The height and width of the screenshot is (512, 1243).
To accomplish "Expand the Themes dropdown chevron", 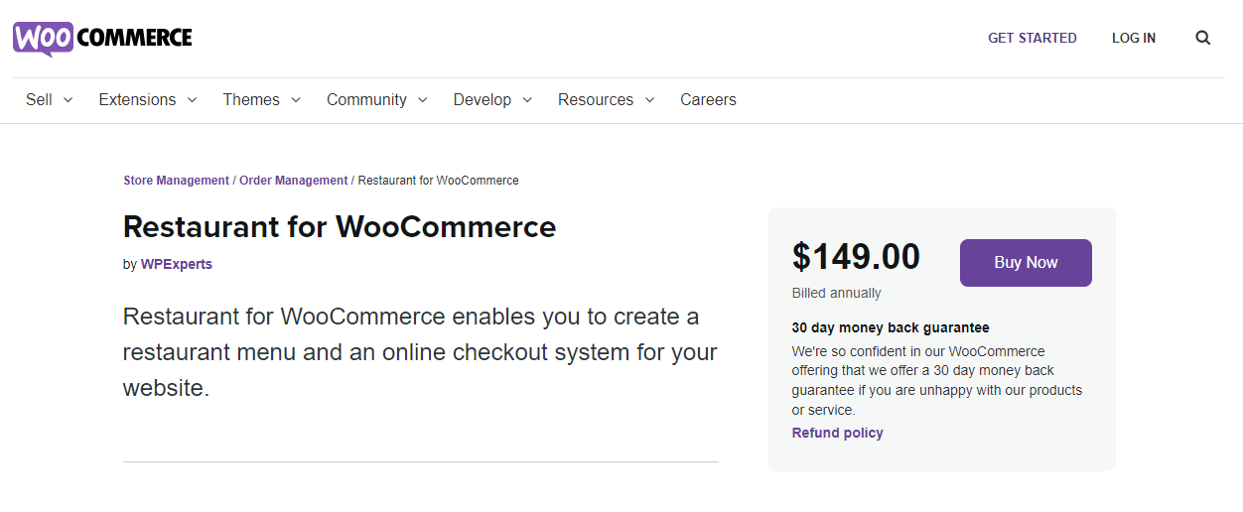I will (x=295, y=100).
